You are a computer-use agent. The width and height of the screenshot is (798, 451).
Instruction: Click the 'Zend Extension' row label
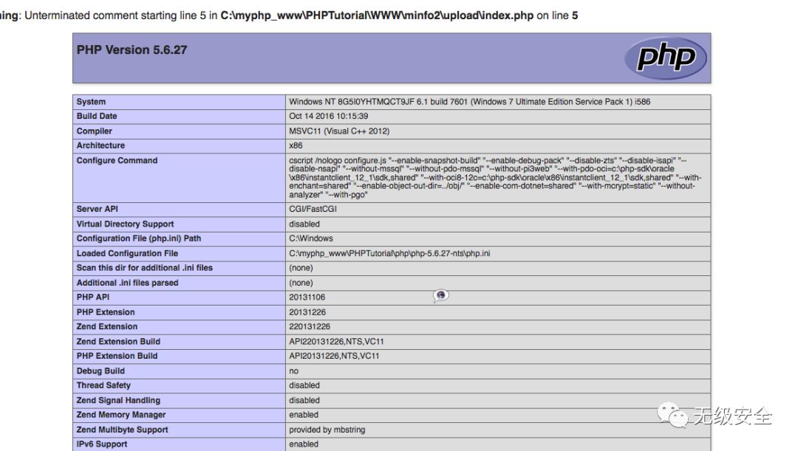[107, 326]
